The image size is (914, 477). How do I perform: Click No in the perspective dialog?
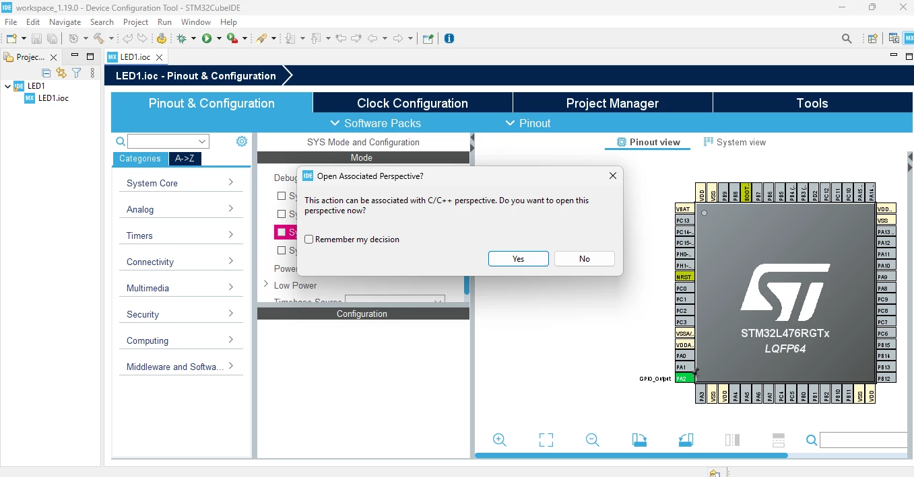[x=584, y=259]
